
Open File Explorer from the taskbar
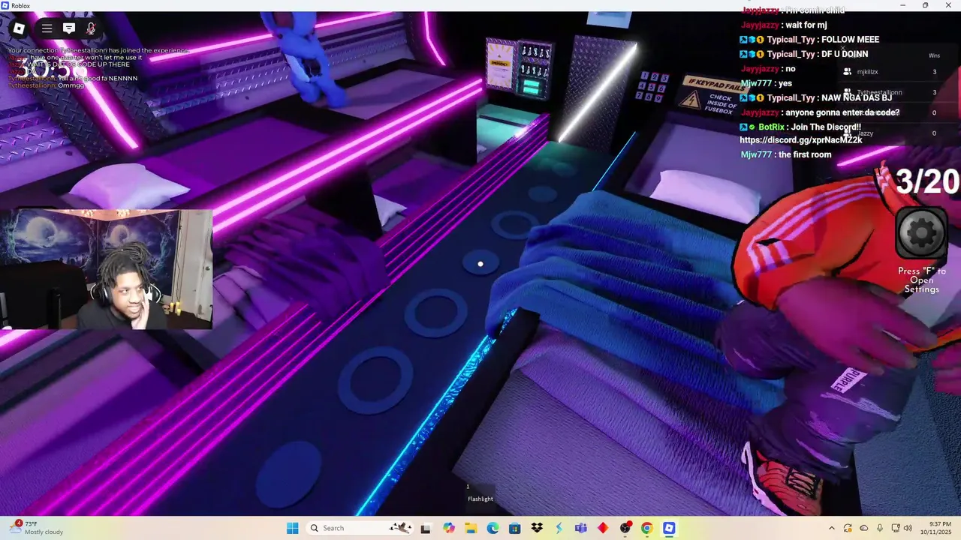pos(471,528)
